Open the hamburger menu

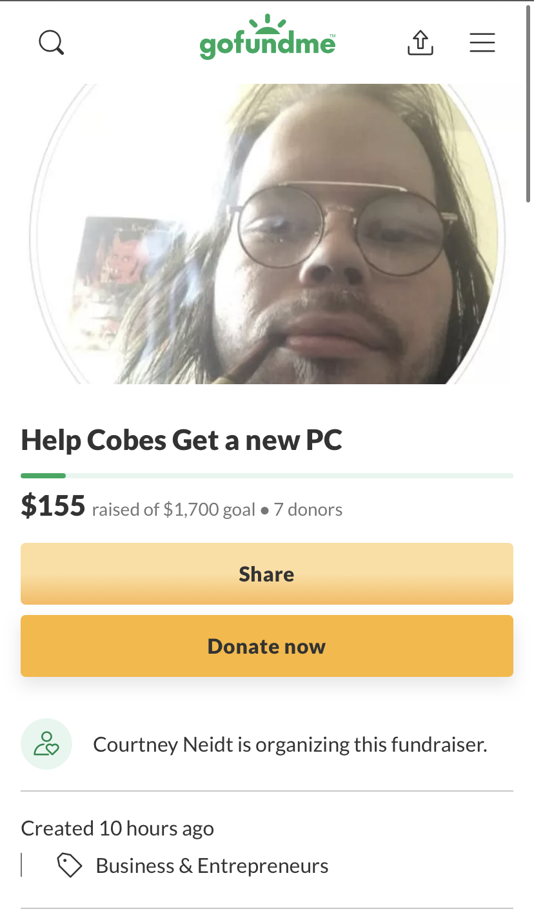(x=482, y=43)
